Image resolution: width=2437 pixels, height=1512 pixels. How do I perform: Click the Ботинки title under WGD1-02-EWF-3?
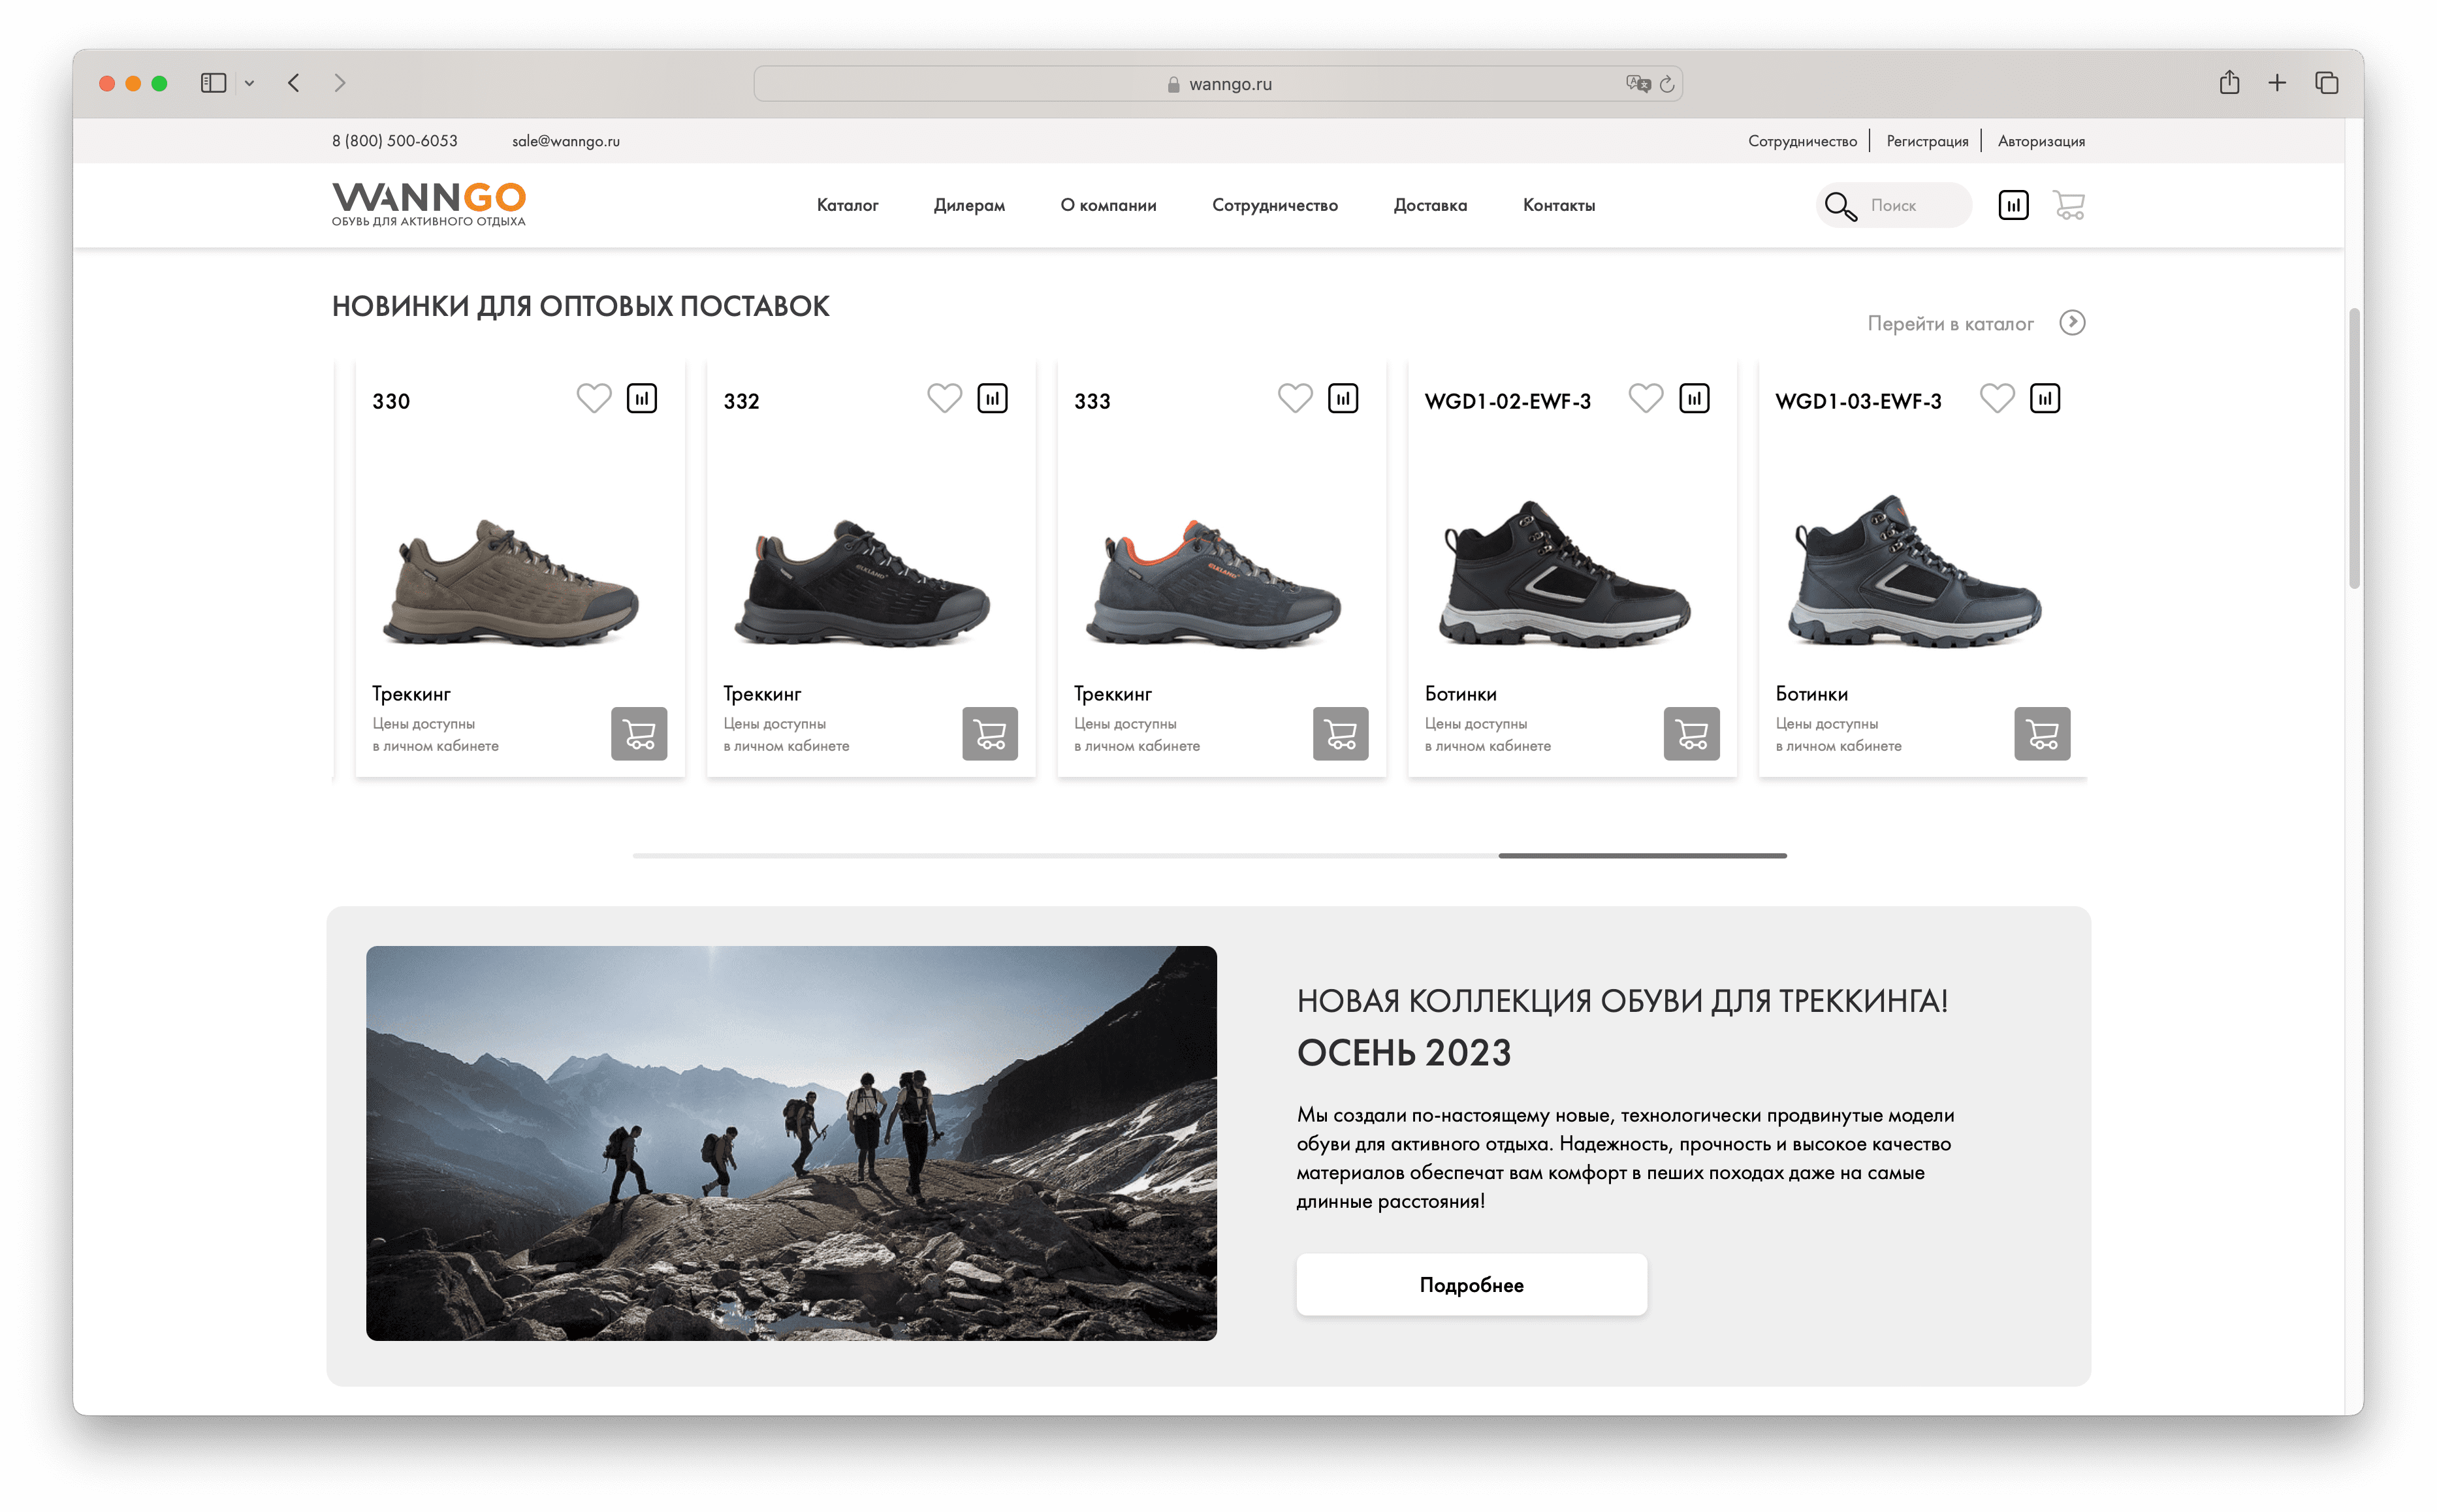tap(1460, 693)
